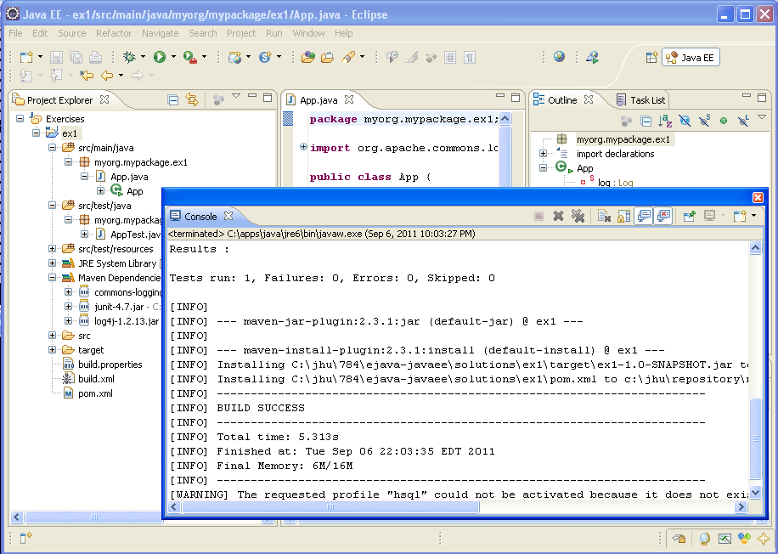Click the Open Task folder icon
The height and width of the screenshot is (554, 778).
328,58
